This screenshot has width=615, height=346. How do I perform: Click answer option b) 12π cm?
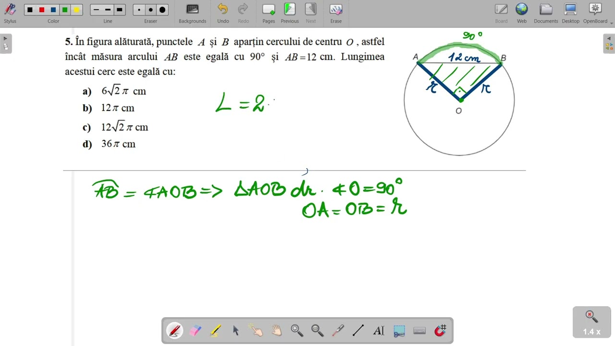click(109, 108)
